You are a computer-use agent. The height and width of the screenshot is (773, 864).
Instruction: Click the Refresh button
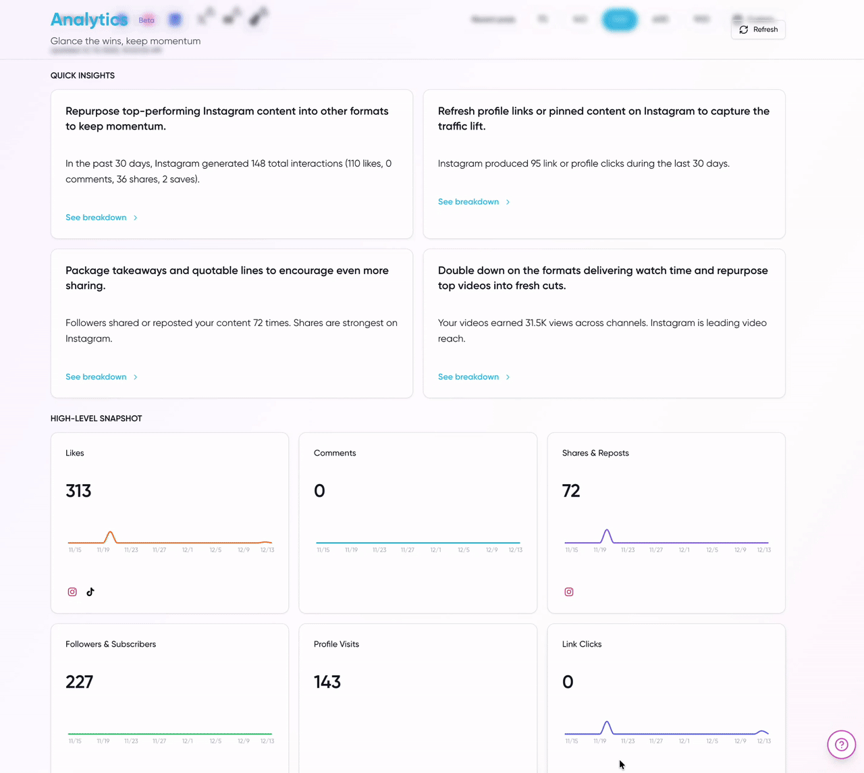[758, 30]
